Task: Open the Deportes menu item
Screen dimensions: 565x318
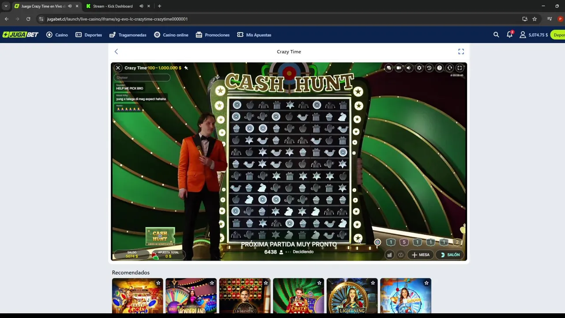Action: coord(89,35)
